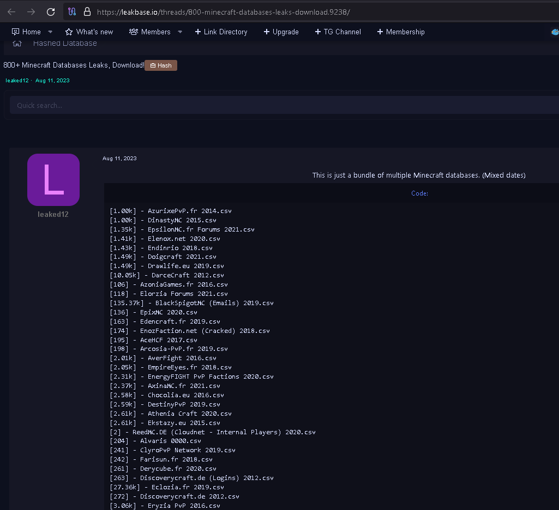Click the Discoverycraft.de (Logins) 2012.csv line

[x=192, y=478]
